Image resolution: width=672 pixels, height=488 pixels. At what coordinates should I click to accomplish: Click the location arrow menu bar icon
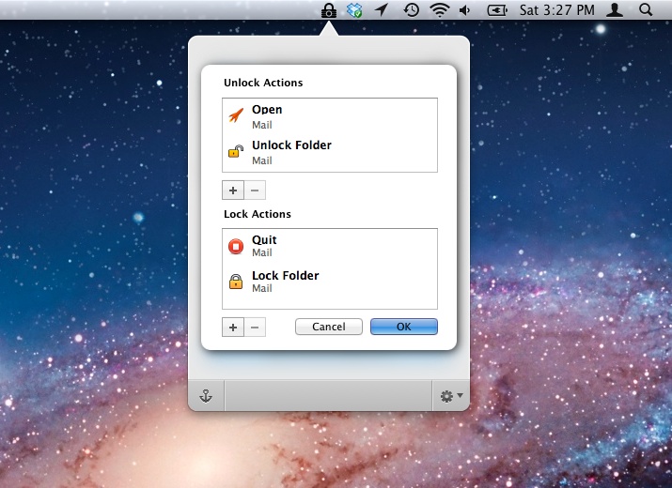pyautogui.click(x=381, y=9)
